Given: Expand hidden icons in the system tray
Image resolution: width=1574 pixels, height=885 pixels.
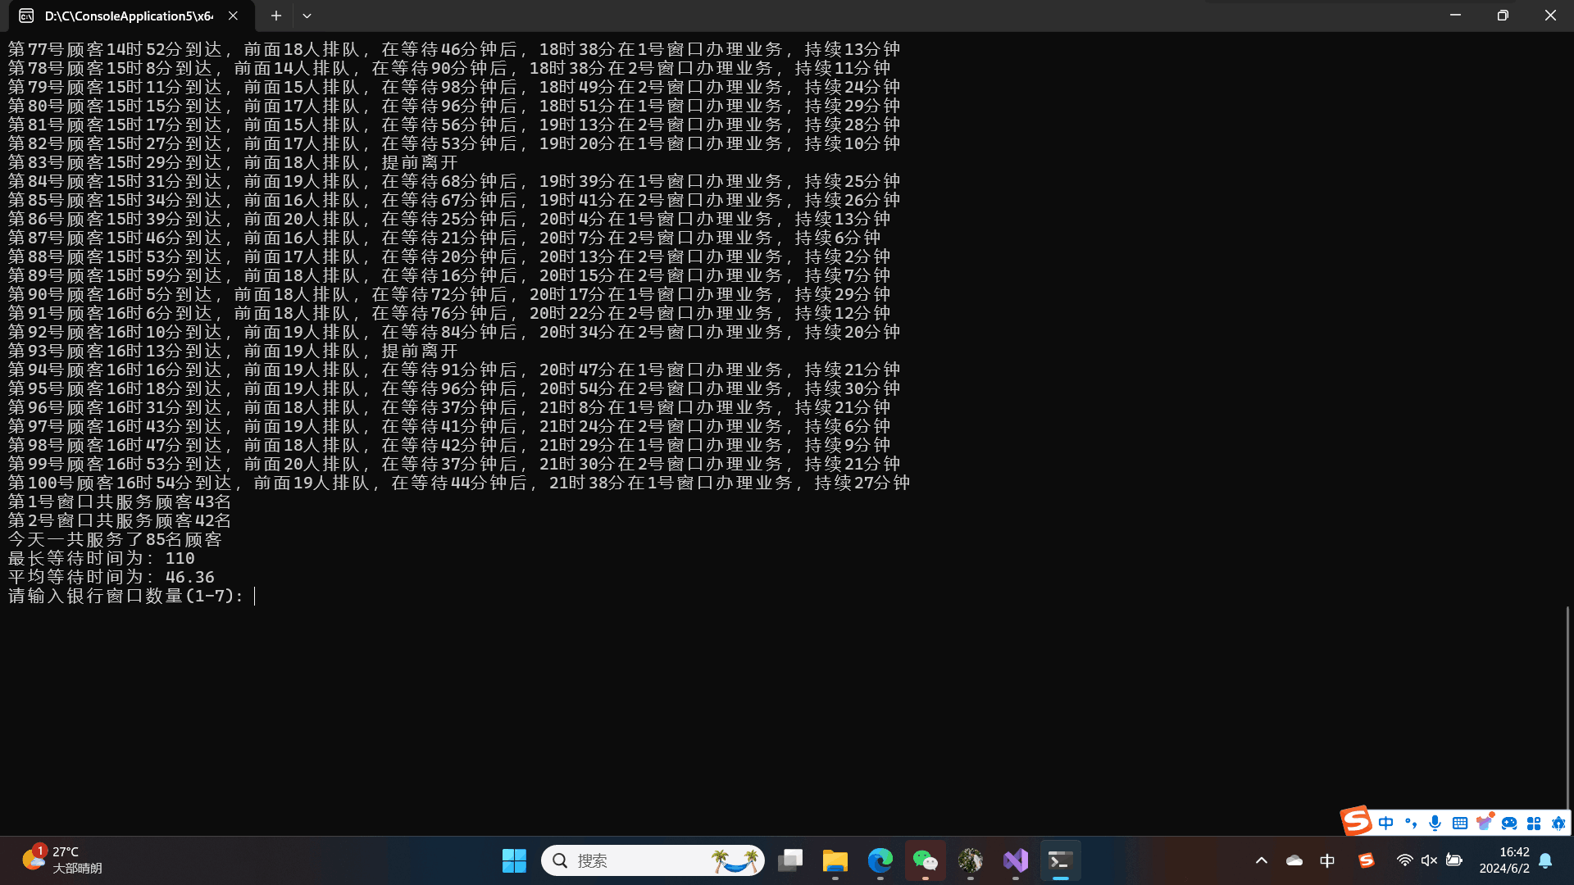Looking at the screenshot, I should pyautogui.click(x=1262, y=860).
